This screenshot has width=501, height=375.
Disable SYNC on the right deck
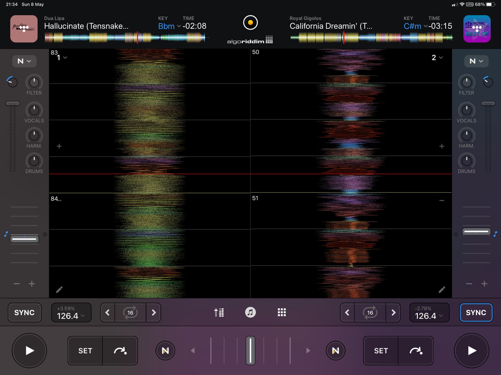[476, 312]
